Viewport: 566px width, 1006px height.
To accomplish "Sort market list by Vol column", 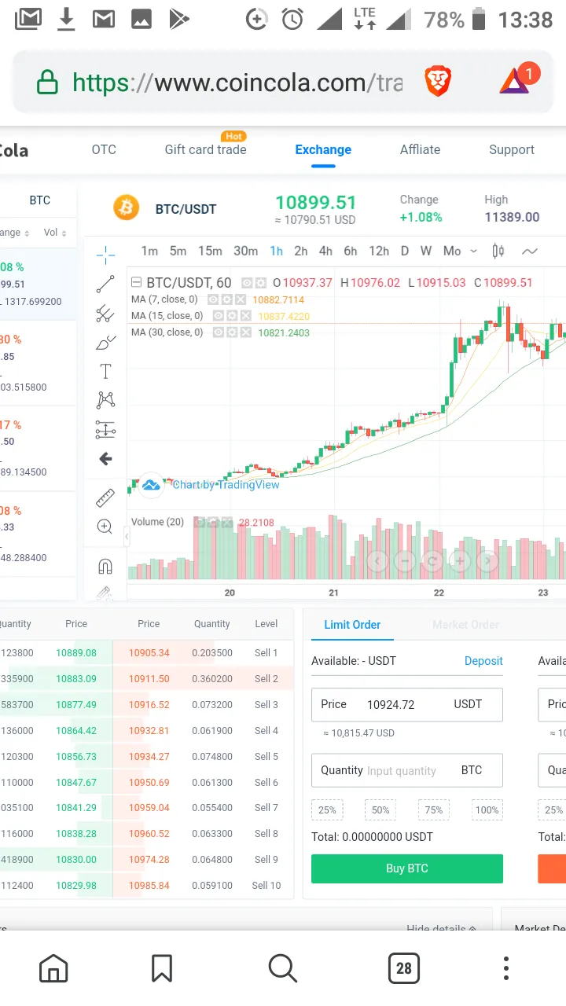I will point(55,233).
